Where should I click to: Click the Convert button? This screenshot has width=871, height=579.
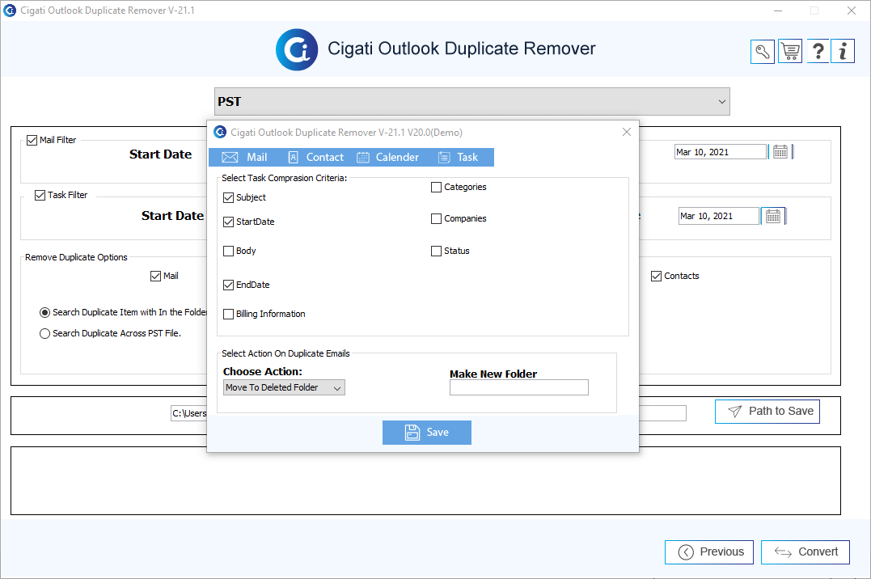click(805, 552)
